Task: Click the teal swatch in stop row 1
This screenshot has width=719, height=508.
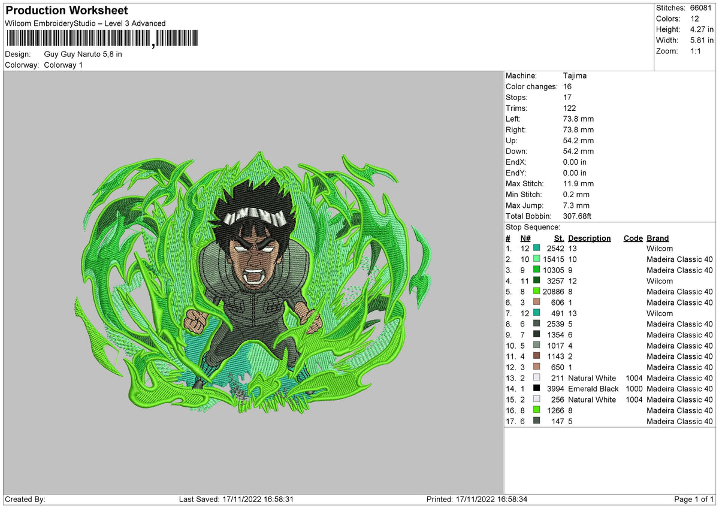Action: coord(536,249)
